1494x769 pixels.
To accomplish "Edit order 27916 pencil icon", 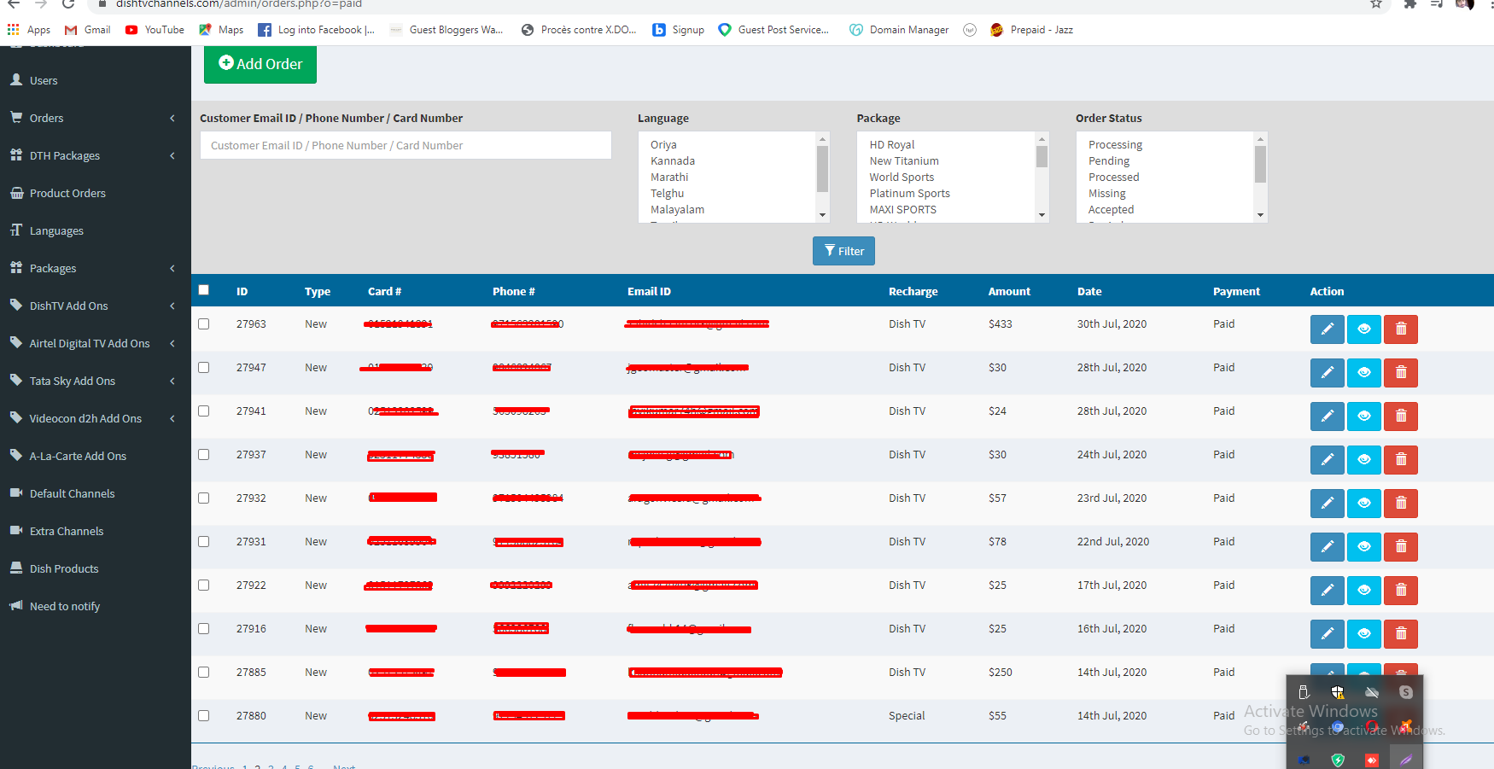I will tap(1327, 634).
